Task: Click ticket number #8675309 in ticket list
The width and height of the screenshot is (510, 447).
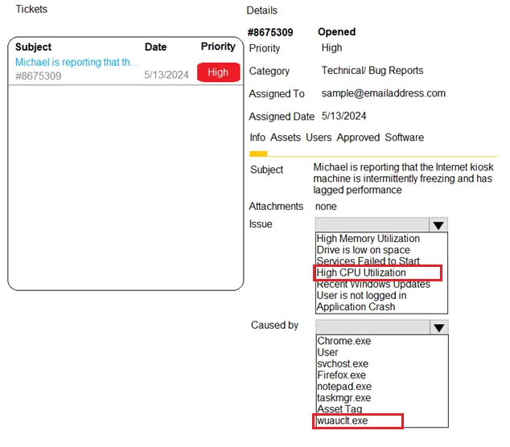Action: (38, 76)
